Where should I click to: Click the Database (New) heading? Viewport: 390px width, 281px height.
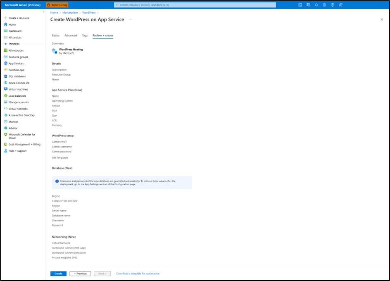coord(62,168)
